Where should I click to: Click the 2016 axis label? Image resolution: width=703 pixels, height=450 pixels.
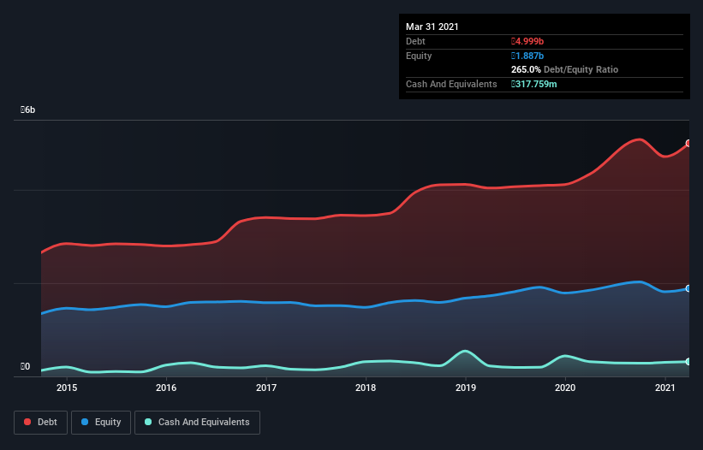(x=166, y=388)
